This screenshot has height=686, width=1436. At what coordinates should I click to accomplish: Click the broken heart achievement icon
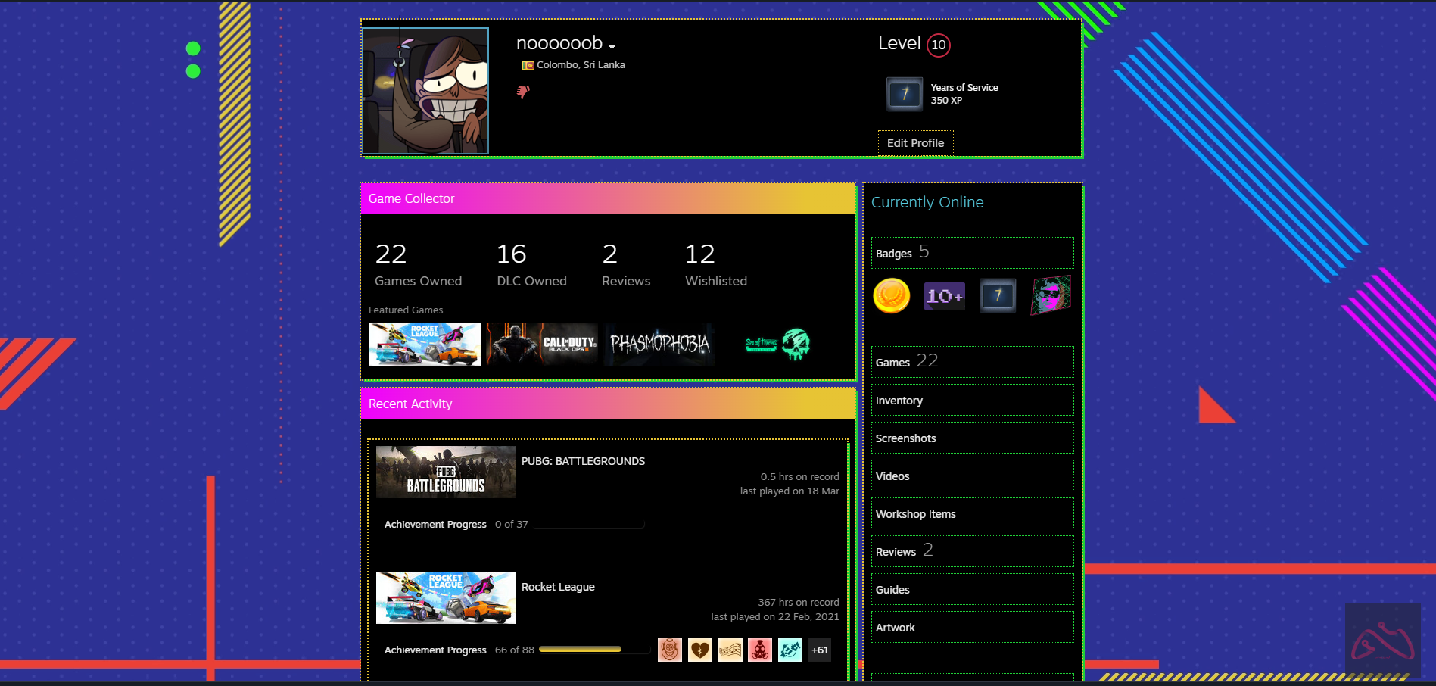pos(699,650)
